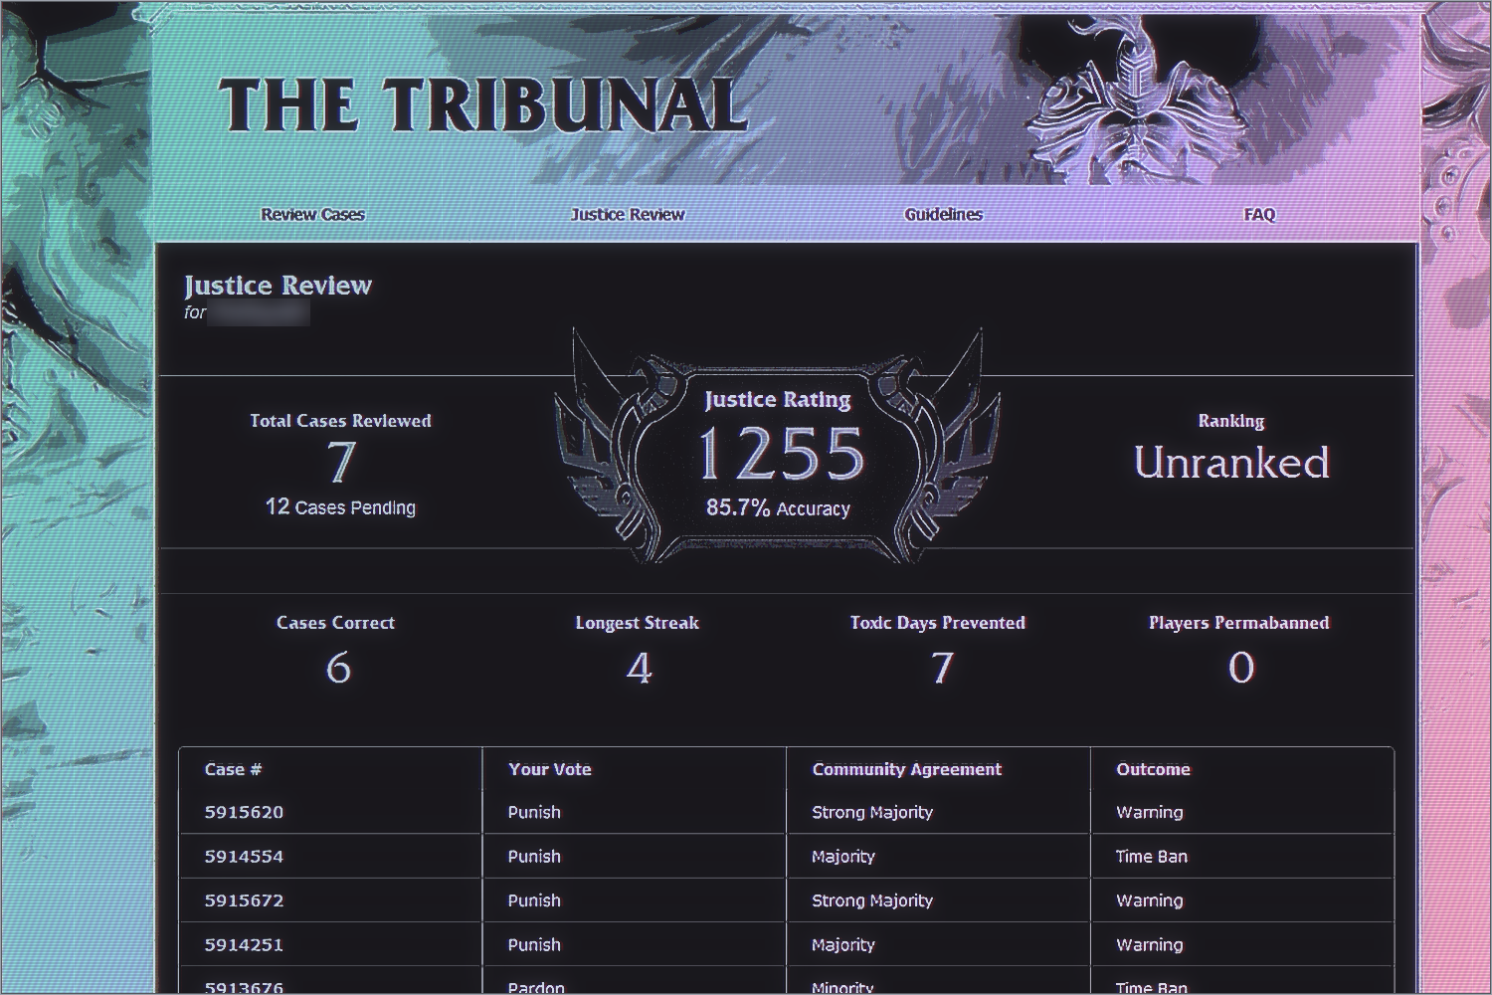The image size is (1492, 995).
Task: Open case 5915672
Action: [x=244, y=900]
